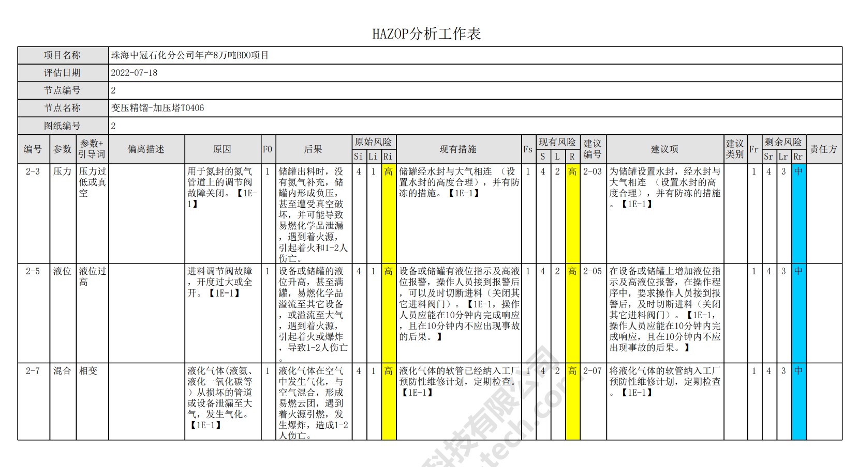Viewport: 858px width, 467px height.
Task: Select project name cell "珠海中冠石化分公司年产8万吨BDO项目"
Action: (475, 55)
